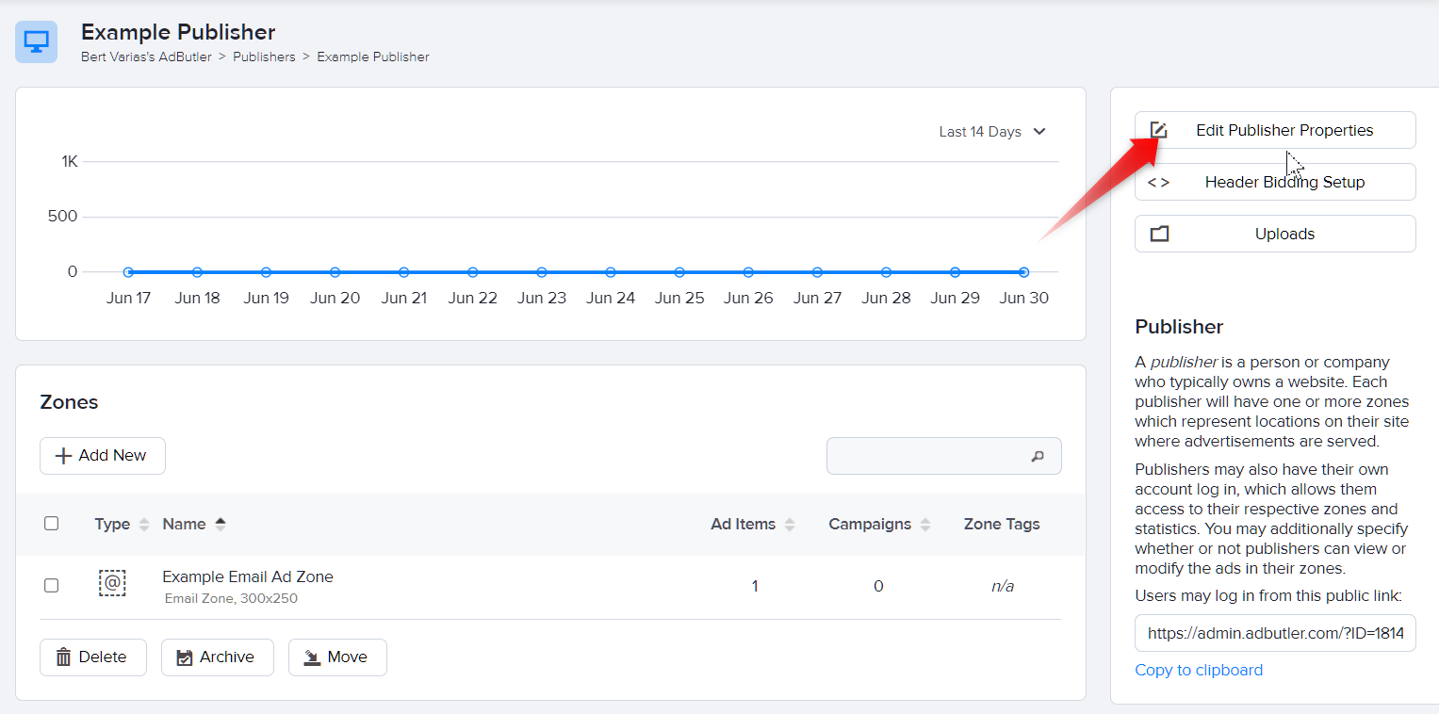This screenshot has width=1439, height=714.
Task: Check the select-all checkbox in the zones table header
Action: [51, 523]
